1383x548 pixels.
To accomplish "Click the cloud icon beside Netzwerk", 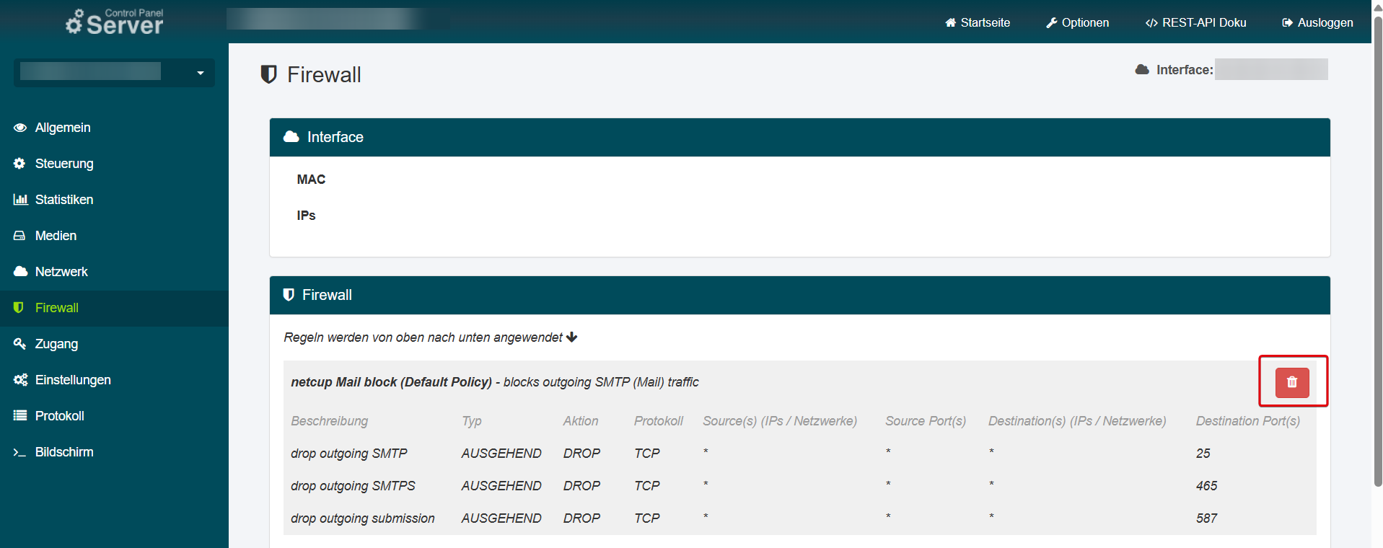I will pyautogui.click(x=20, y=272).
